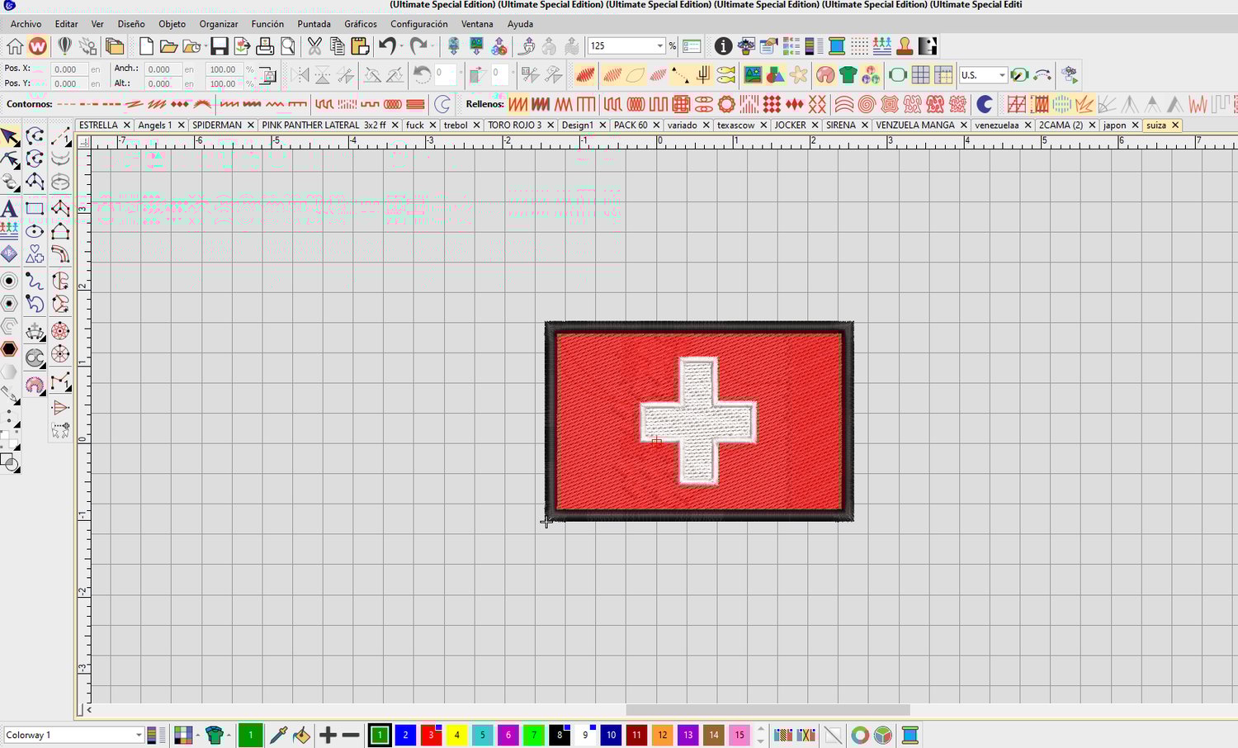
Task: Open the undo history dropdown arrow
Action: point(402,46)
